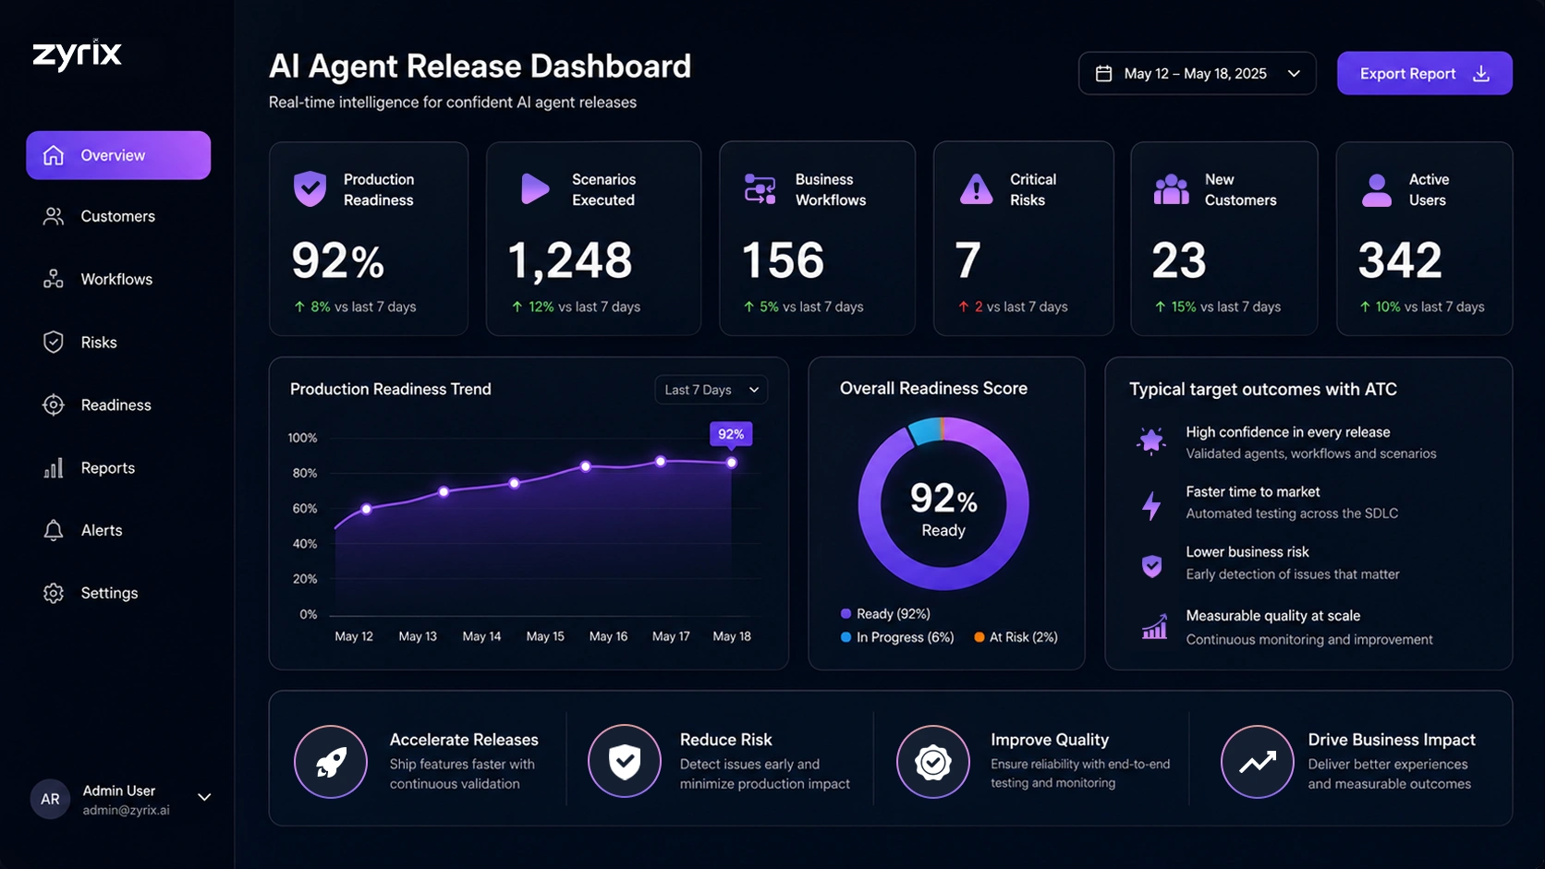Open the Last 7 Days trend dropdown
The width and height of the screenshot is (1545, 869).
[x=711, y=390]
